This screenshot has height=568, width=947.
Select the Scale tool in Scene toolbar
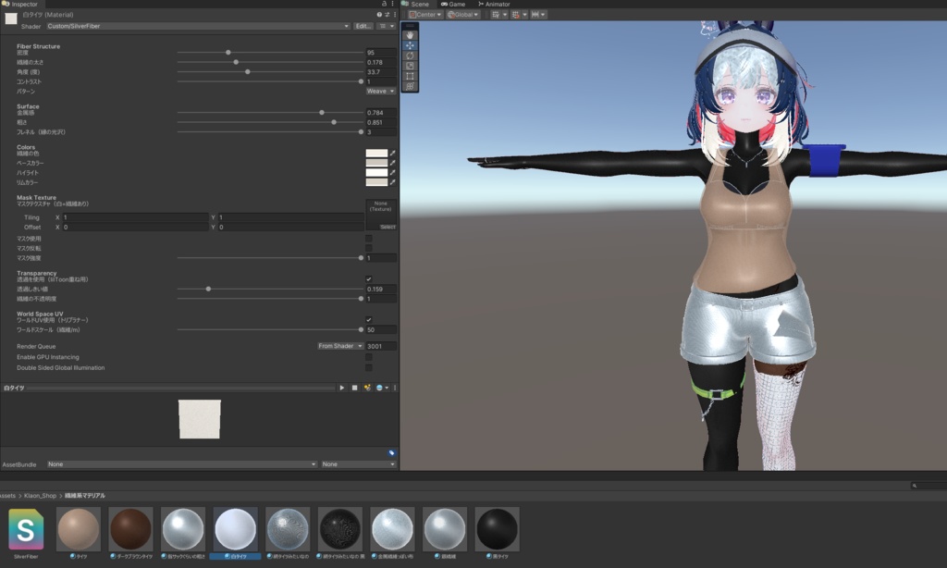click(x=410, y=66)
